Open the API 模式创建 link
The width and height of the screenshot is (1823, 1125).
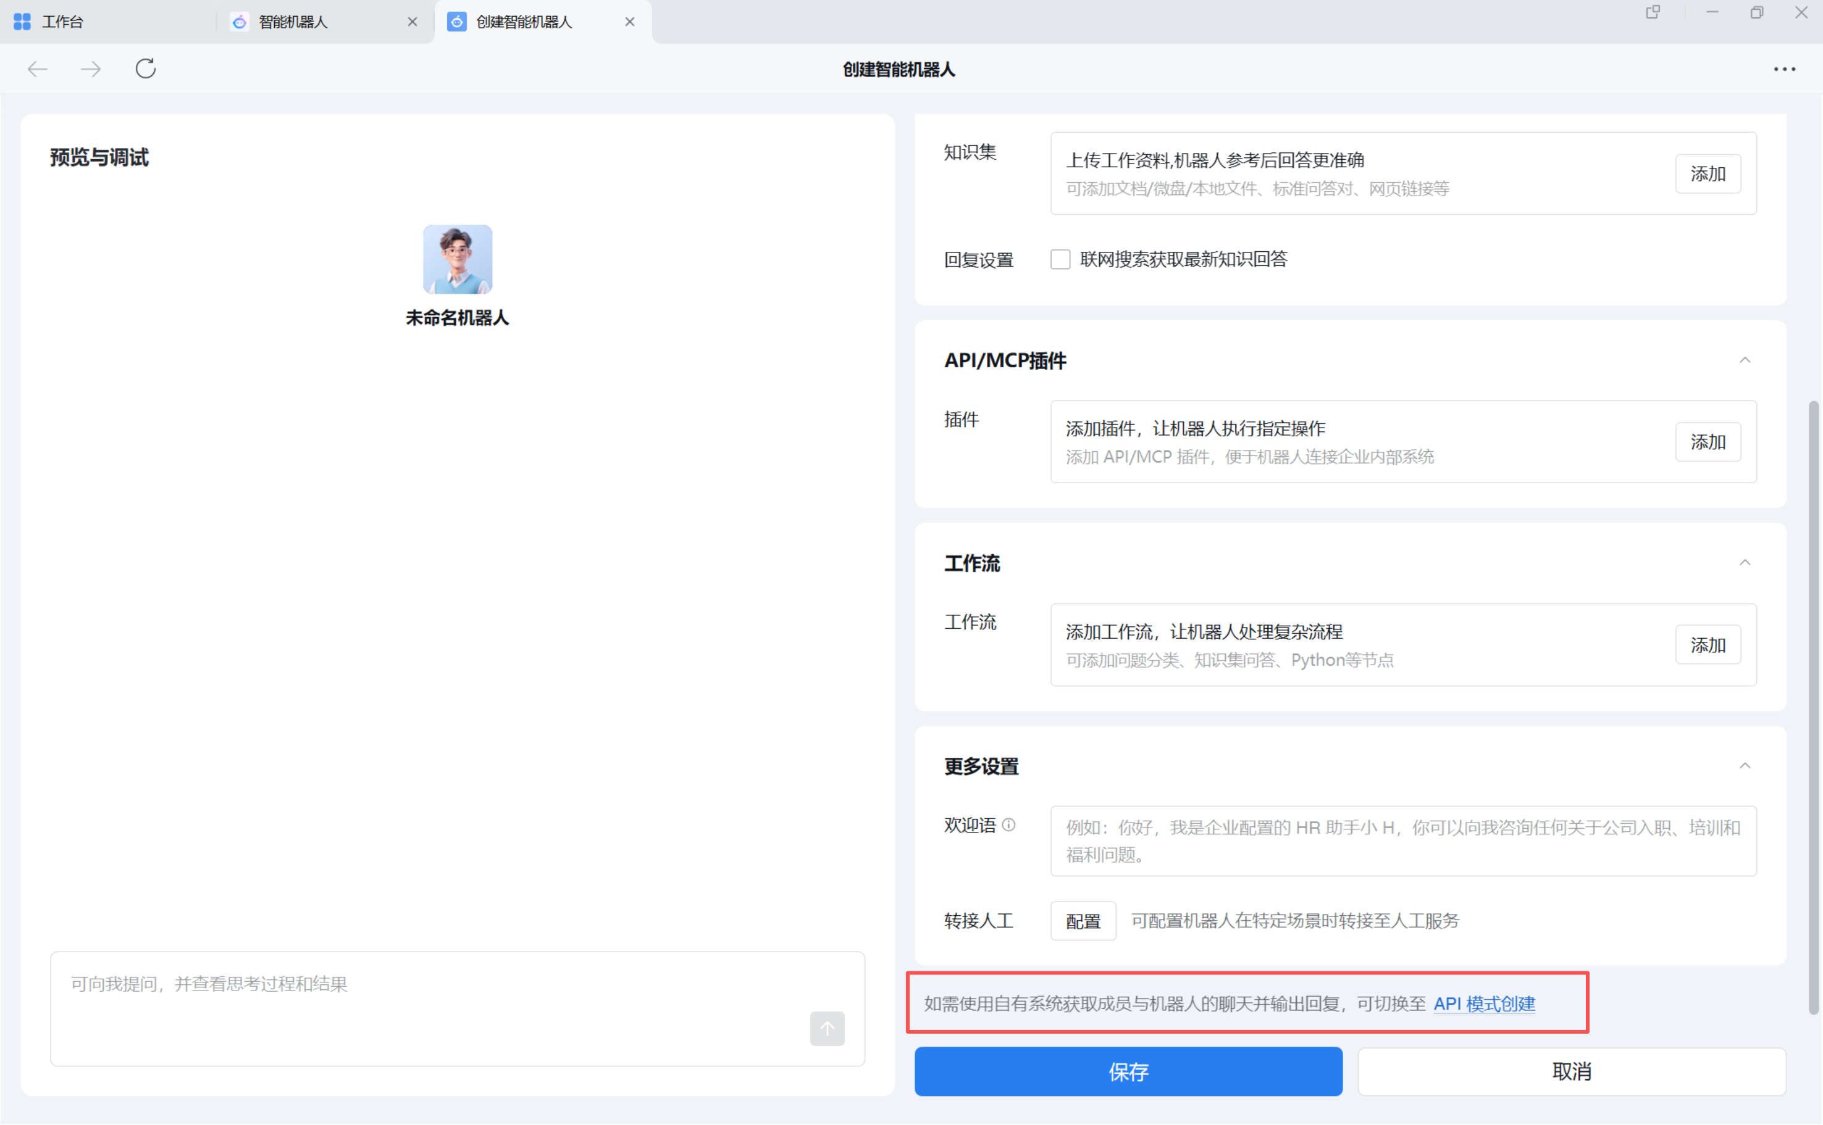[x=1483, y=1003]
